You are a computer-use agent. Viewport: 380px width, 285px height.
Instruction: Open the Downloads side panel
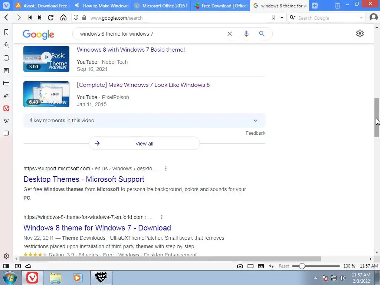(x=6, y=45)
